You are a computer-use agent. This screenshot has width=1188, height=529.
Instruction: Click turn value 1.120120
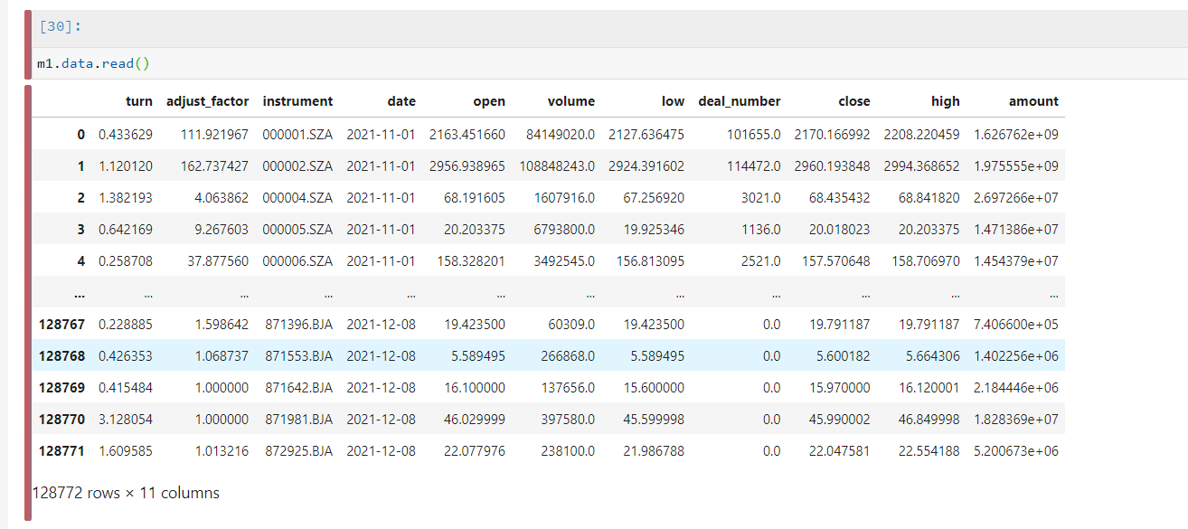[x=126, y=166]
